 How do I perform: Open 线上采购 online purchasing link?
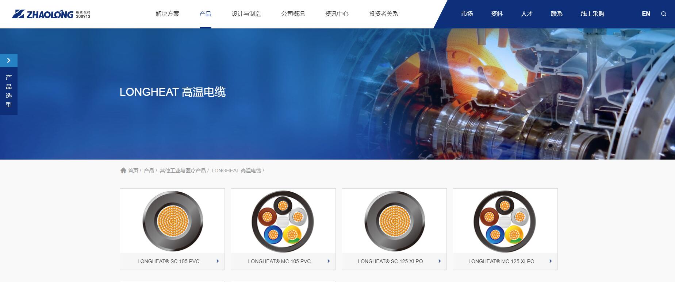[x=592, y=14]
